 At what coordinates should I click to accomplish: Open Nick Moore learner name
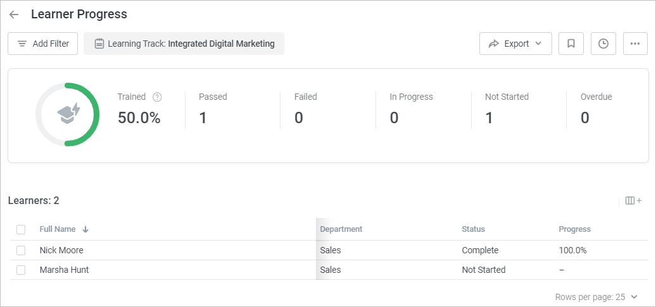pyautogui.click(x=61, y=250)
